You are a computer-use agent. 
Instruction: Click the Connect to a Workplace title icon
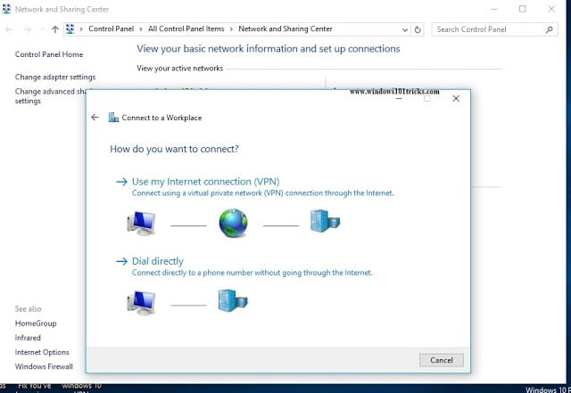(x=113, y=118)
